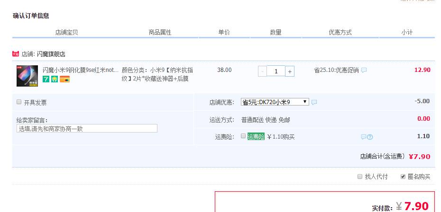Viewport: 441px width, 212px height.
Task: Click the 确认订单信息 heading
Action: pyautogui.click(x=31, y=16)
